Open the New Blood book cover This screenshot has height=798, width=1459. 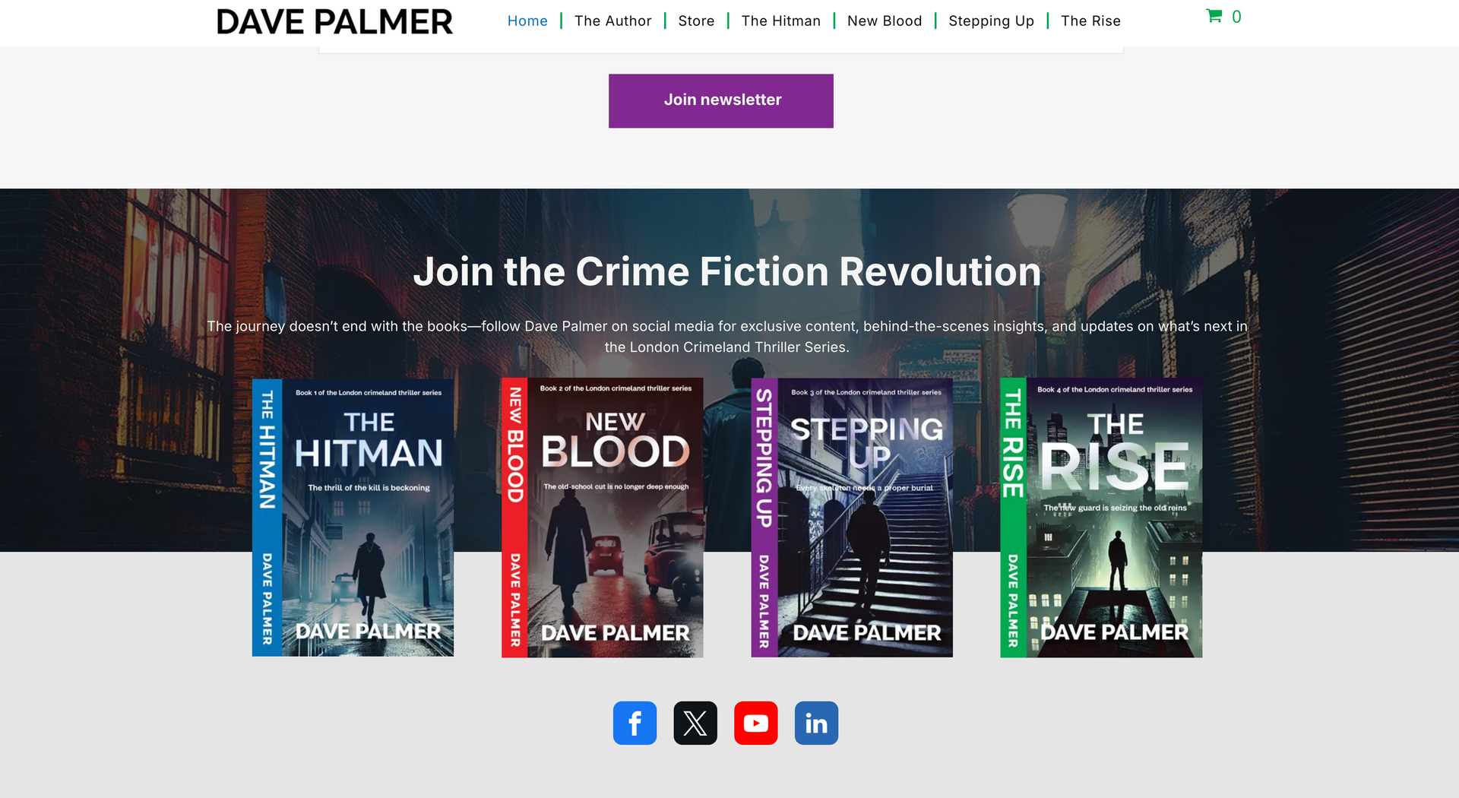[x=602, y=518]
